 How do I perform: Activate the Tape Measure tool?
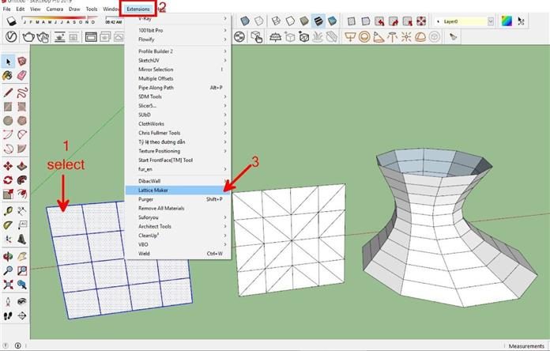[8, 211]
